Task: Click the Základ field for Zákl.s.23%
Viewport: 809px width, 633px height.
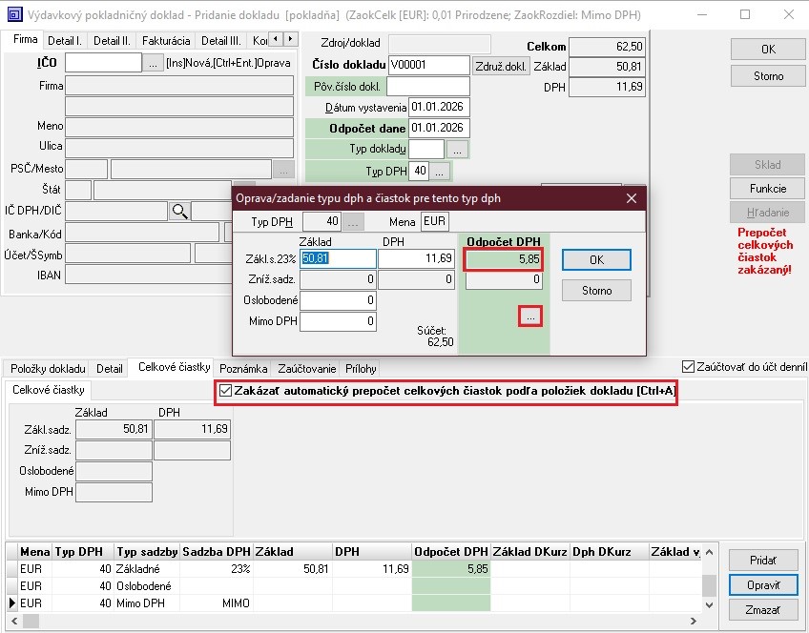Action: click(338, 258)
